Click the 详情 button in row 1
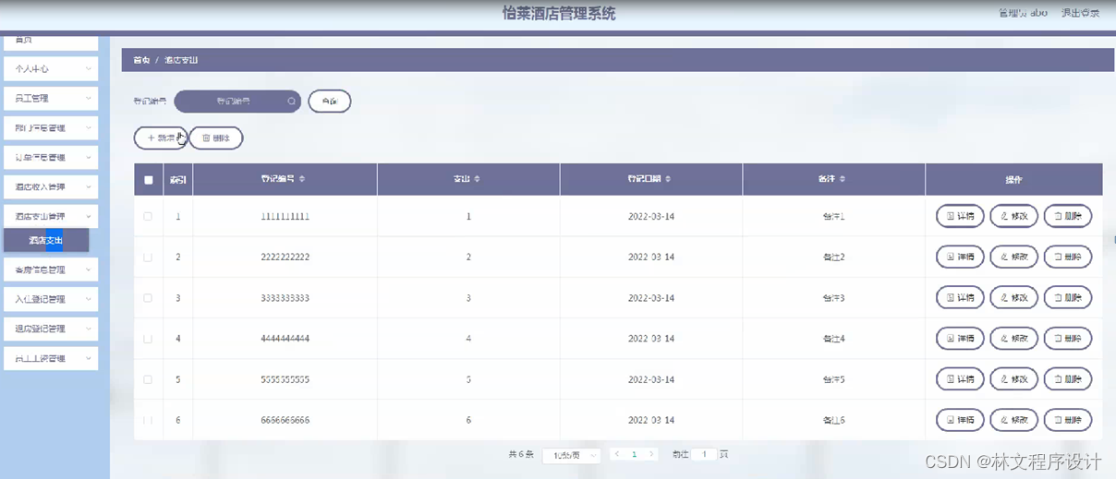Viewport: 1116px width, 479px height. point(960,216)
